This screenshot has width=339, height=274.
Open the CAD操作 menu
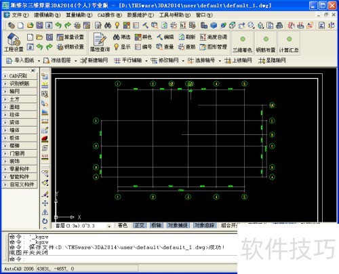(110, 15)
